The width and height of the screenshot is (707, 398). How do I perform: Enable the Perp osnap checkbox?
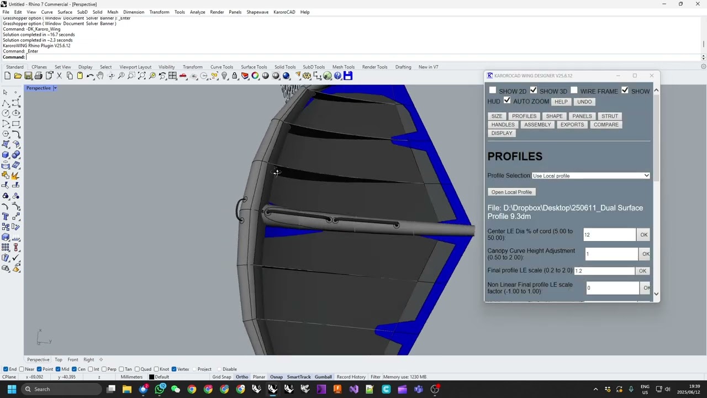(104, 369)
